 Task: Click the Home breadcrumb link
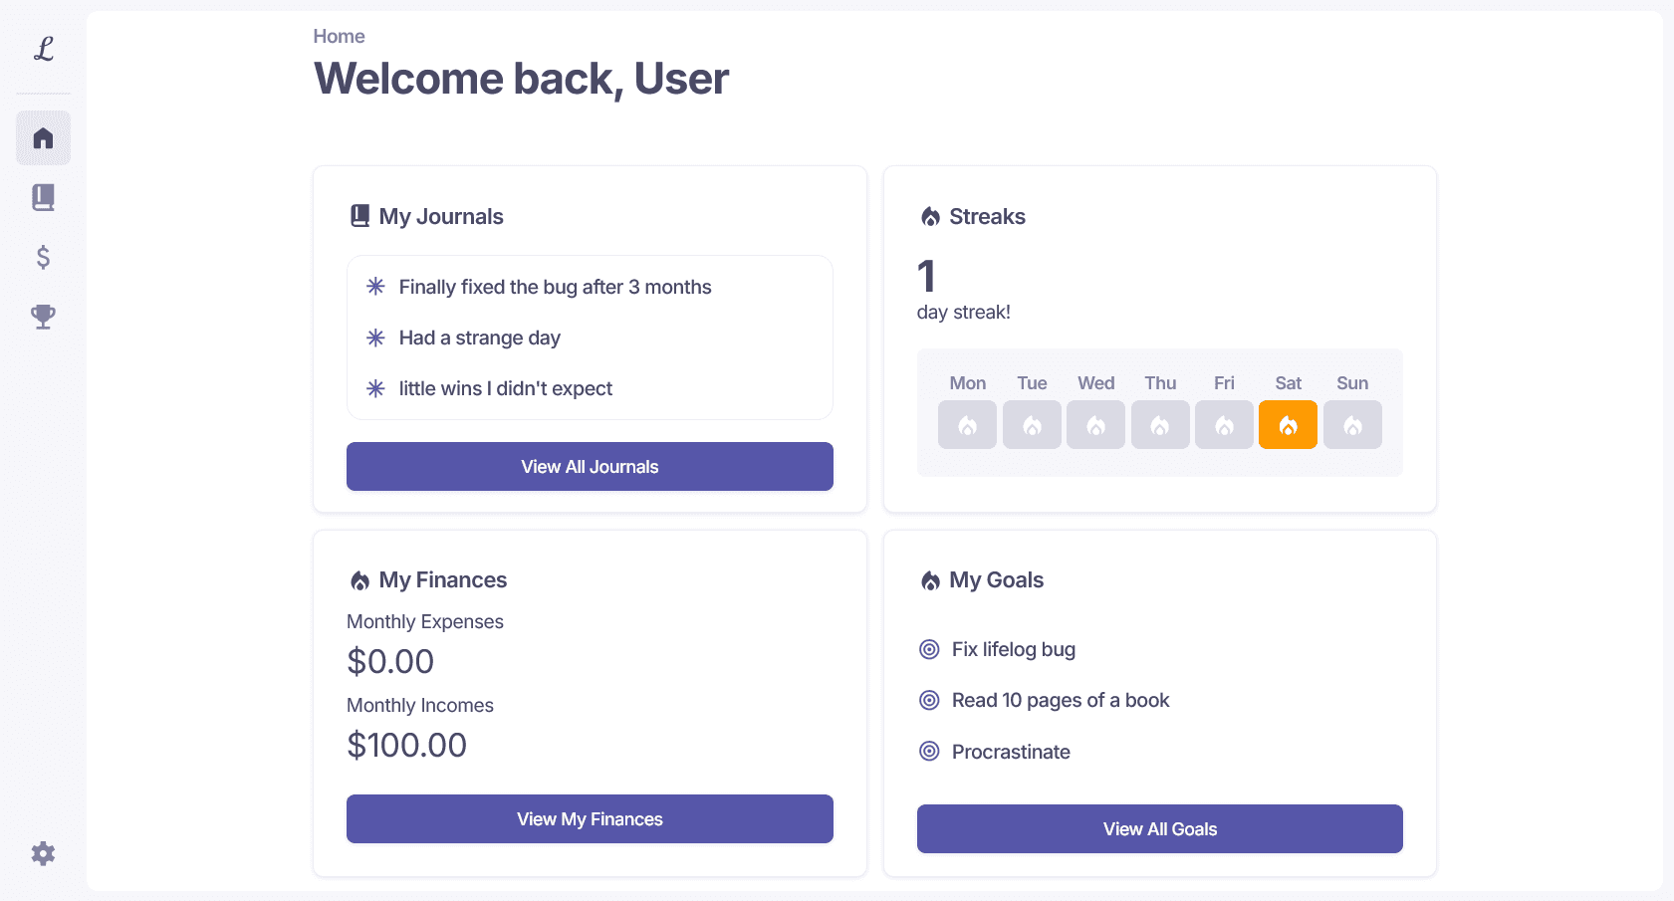click(x=339, y=36)
